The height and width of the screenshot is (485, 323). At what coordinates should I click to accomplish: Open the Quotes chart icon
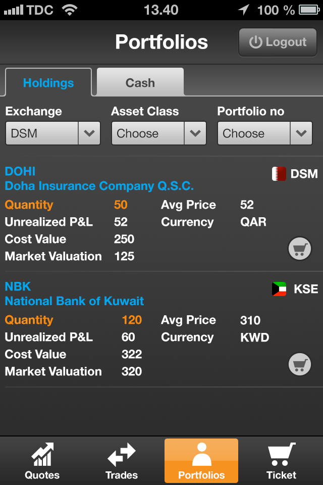(x=42, y=454)
